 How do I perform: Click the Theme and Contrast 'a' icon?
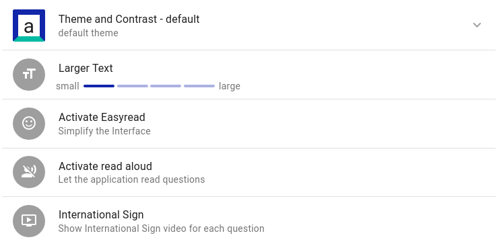tap(29, 26)
